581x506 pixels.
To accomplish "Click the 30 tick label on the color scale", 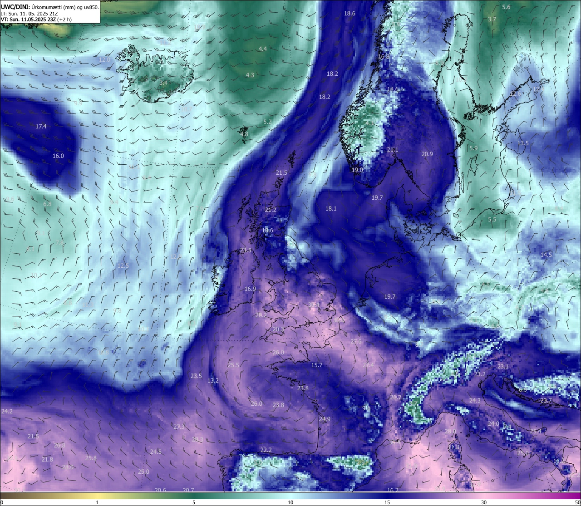I will click(484, 502).
